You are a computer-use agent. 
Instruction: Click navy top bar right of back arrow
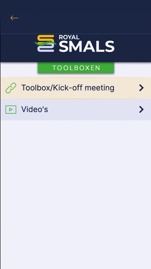click(86, 17)
